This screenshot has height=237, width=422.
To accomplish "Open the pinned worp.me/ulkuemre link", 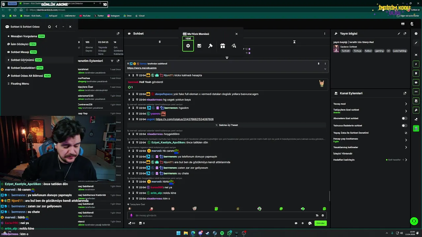I will click(142, 68).
